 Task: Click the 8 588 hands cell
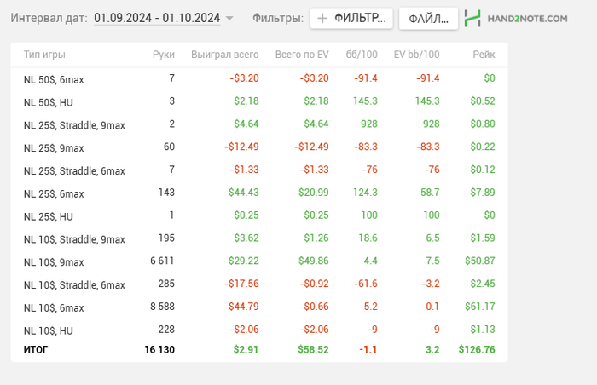click(162, 307)
